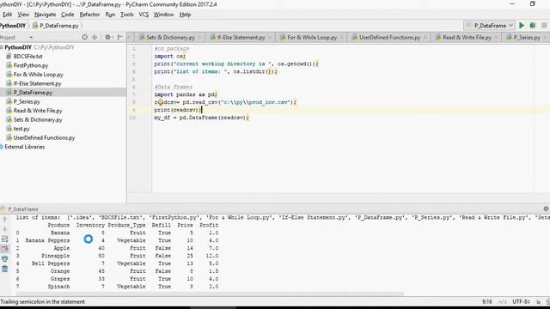Run P_DataFrame with the green play icon
Screen dimensions: 550x309
522,26
